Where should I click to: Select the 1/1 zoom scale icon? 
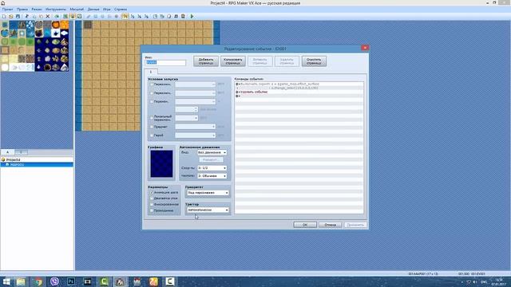[125, 16]
